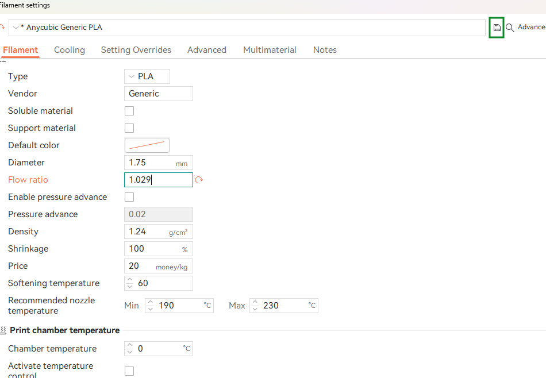Image resolution: width=546 pixels, height=378 pixels.
Task: Click the Print chamber temperature heat icon
Action: [x=3, y=330]
